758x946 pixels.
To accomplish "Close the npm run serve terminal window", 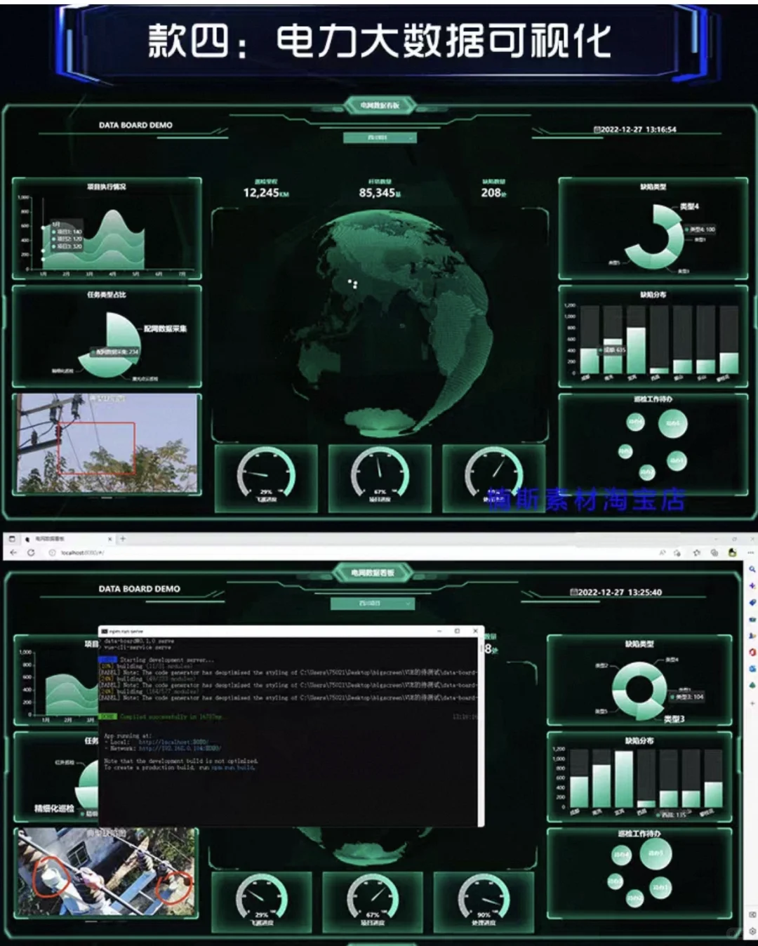I will [476, 631].
